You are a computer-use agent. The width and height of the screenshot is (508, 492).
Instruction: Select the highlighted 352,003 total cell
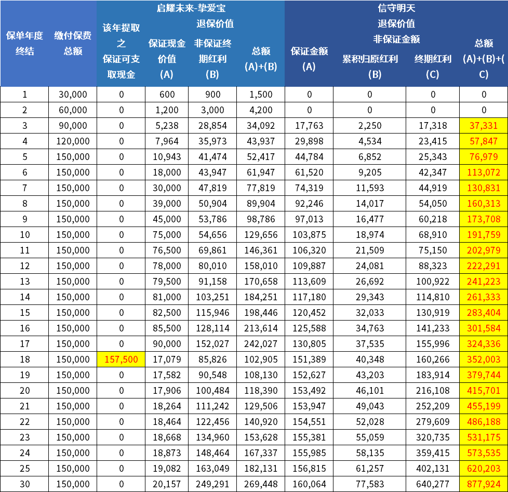(x=484, y=360)
